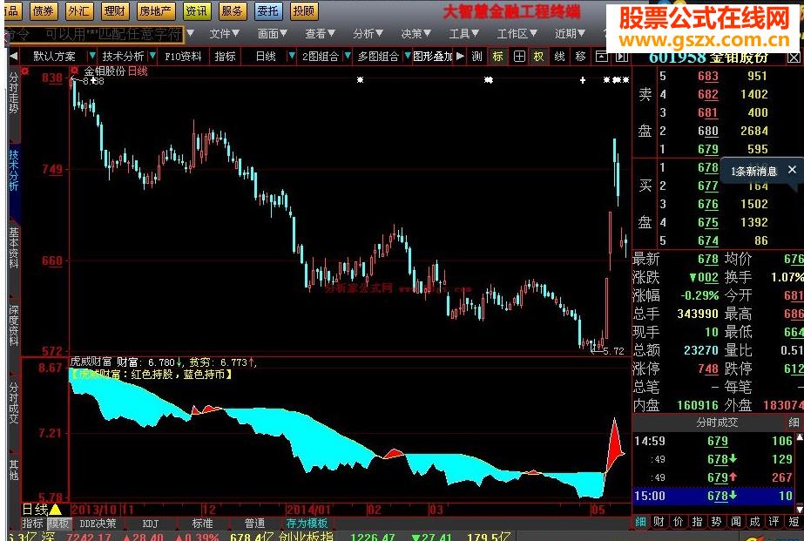Click the red gear icon at chart corner
This screenshot has height=541, width=804.
[24, 71]
